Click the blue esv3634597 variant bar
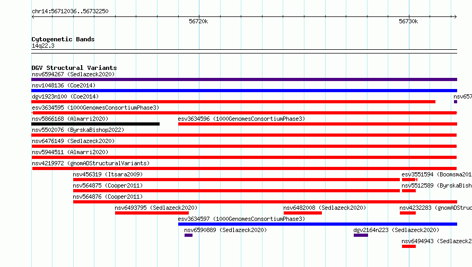 [x=318, y=224]
